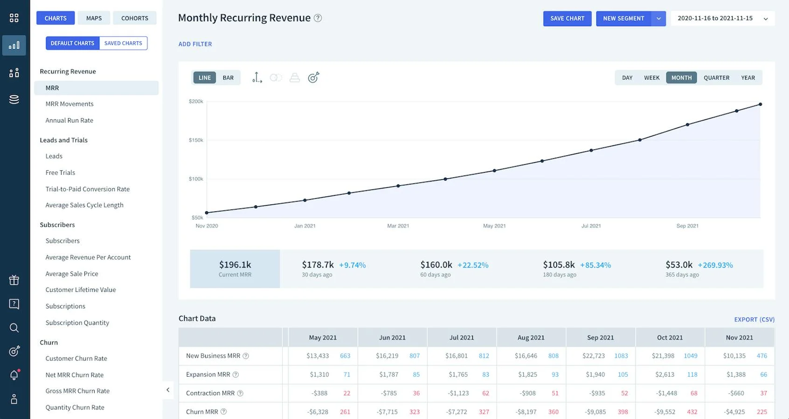This screenshot has height=419, width=789.
Task: Open the gift icon in sidebar
Action: (x=14, y=280)
